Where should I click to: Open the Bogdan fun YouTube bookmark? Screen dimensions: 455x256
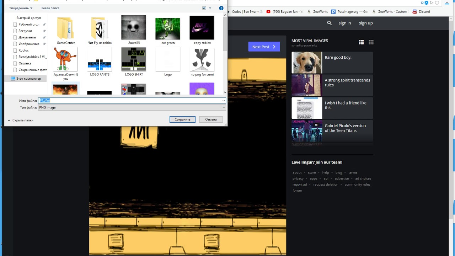pyautogui.click(x=285, y=12)
